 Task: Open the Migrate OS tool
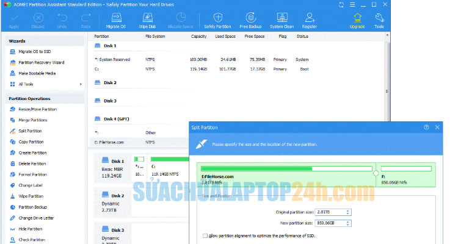point(116,21)
